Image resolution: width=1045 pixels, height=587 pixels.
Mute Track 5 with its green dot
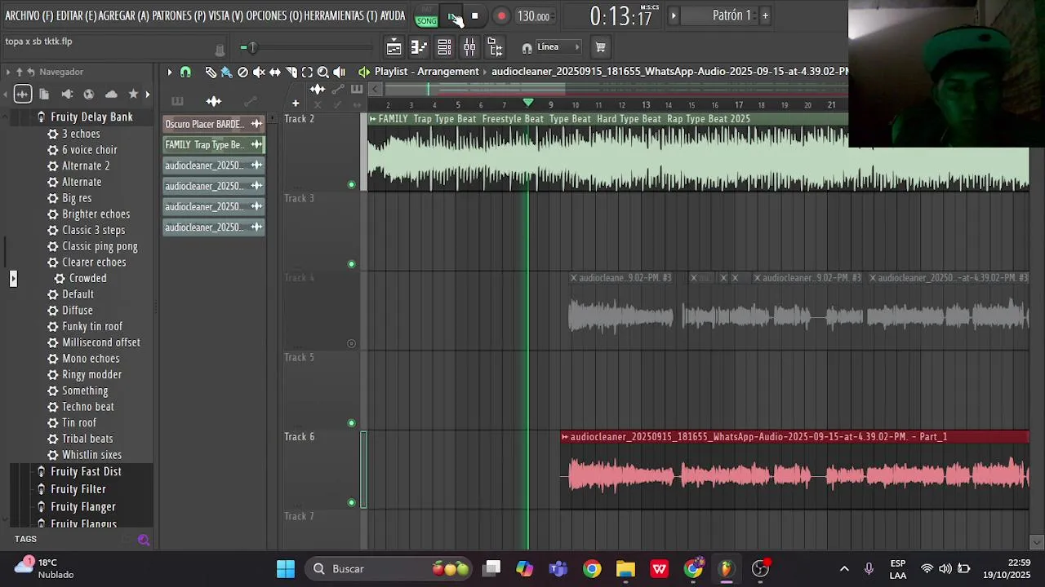(x=352, y=423)
